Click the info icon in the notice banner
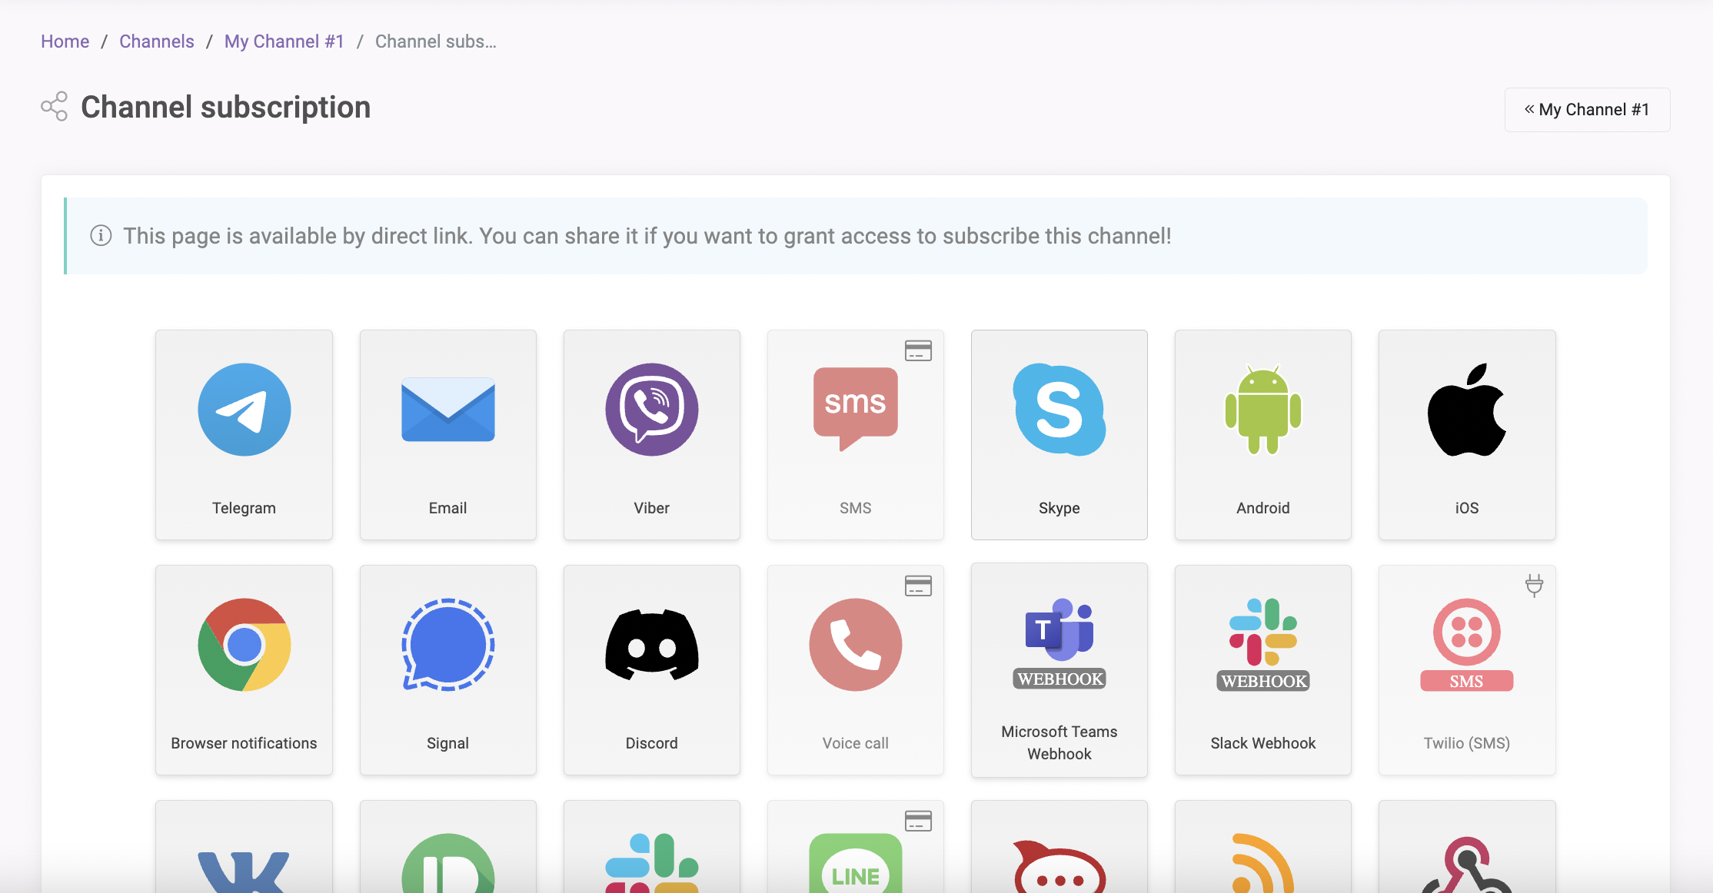This screenshot has height=893, width=1713. (x=101, y=235)
